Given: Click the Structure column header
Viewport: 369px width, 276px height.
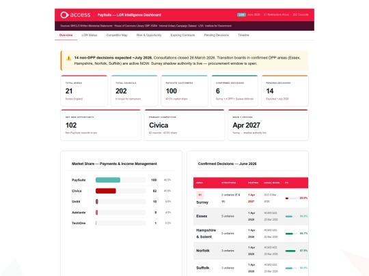Looking at the screenshot, I should pos(228,183).
